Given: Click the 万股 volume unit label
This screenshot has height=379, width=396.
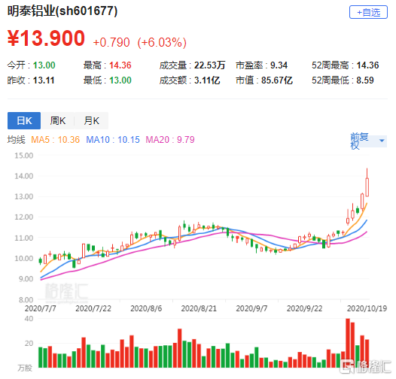Looking at the screenshot, I should 25,368.
